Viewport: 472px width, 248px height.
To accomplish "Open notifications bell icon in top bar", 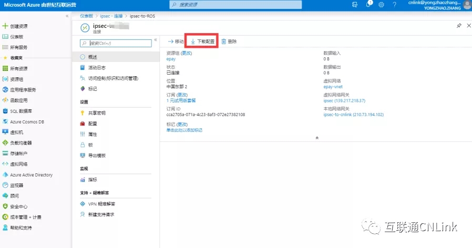I will [x=368, y=4].
